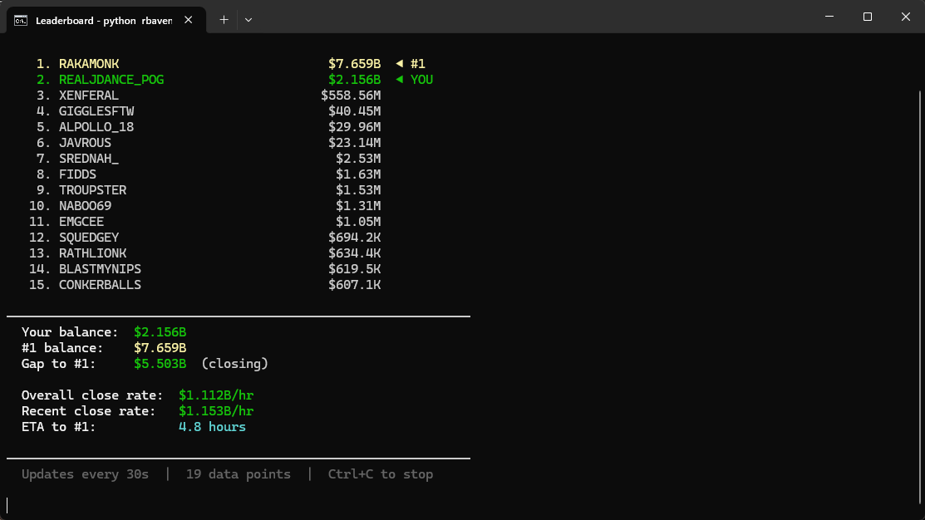Click the XENFERAL leaderboard row name
The width and height of the screenshot is (925, 520).
[88, 96]
